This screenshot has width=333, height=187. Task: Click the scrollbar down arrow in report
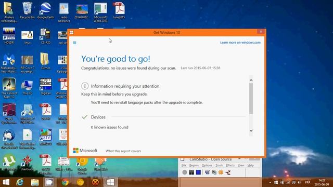tap(251, 130)
